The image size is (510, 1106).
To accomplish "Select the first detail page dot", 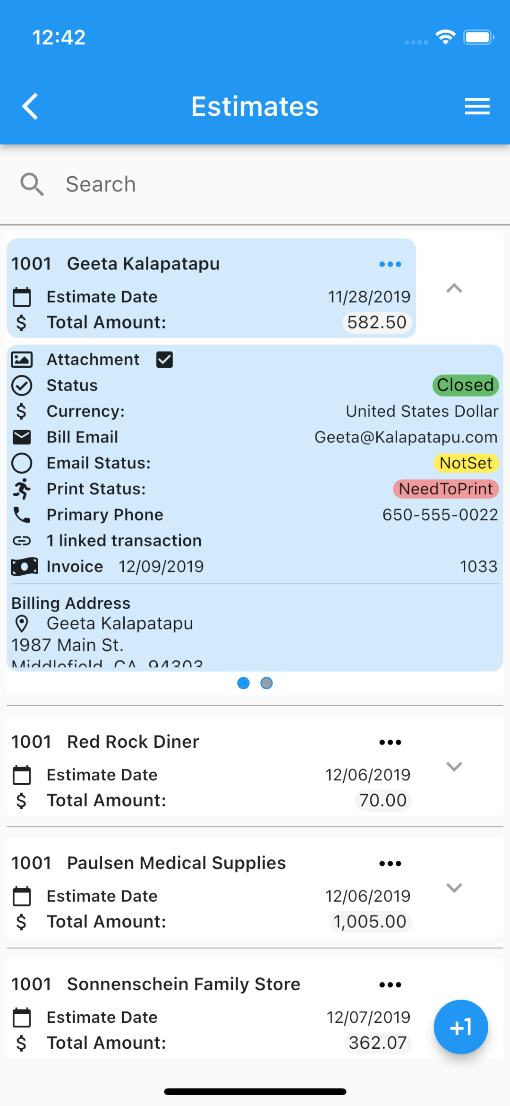I will click(x=243, y=683).
